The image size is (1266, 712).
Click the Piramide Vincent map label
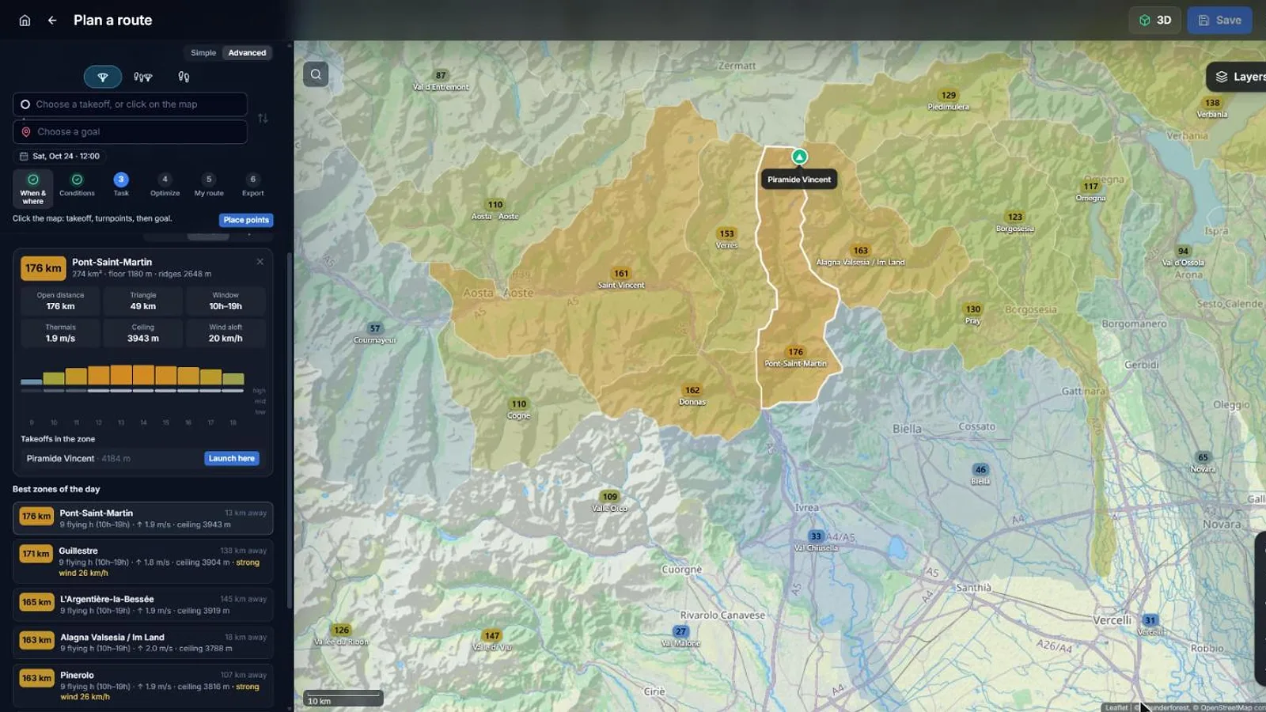799,180
